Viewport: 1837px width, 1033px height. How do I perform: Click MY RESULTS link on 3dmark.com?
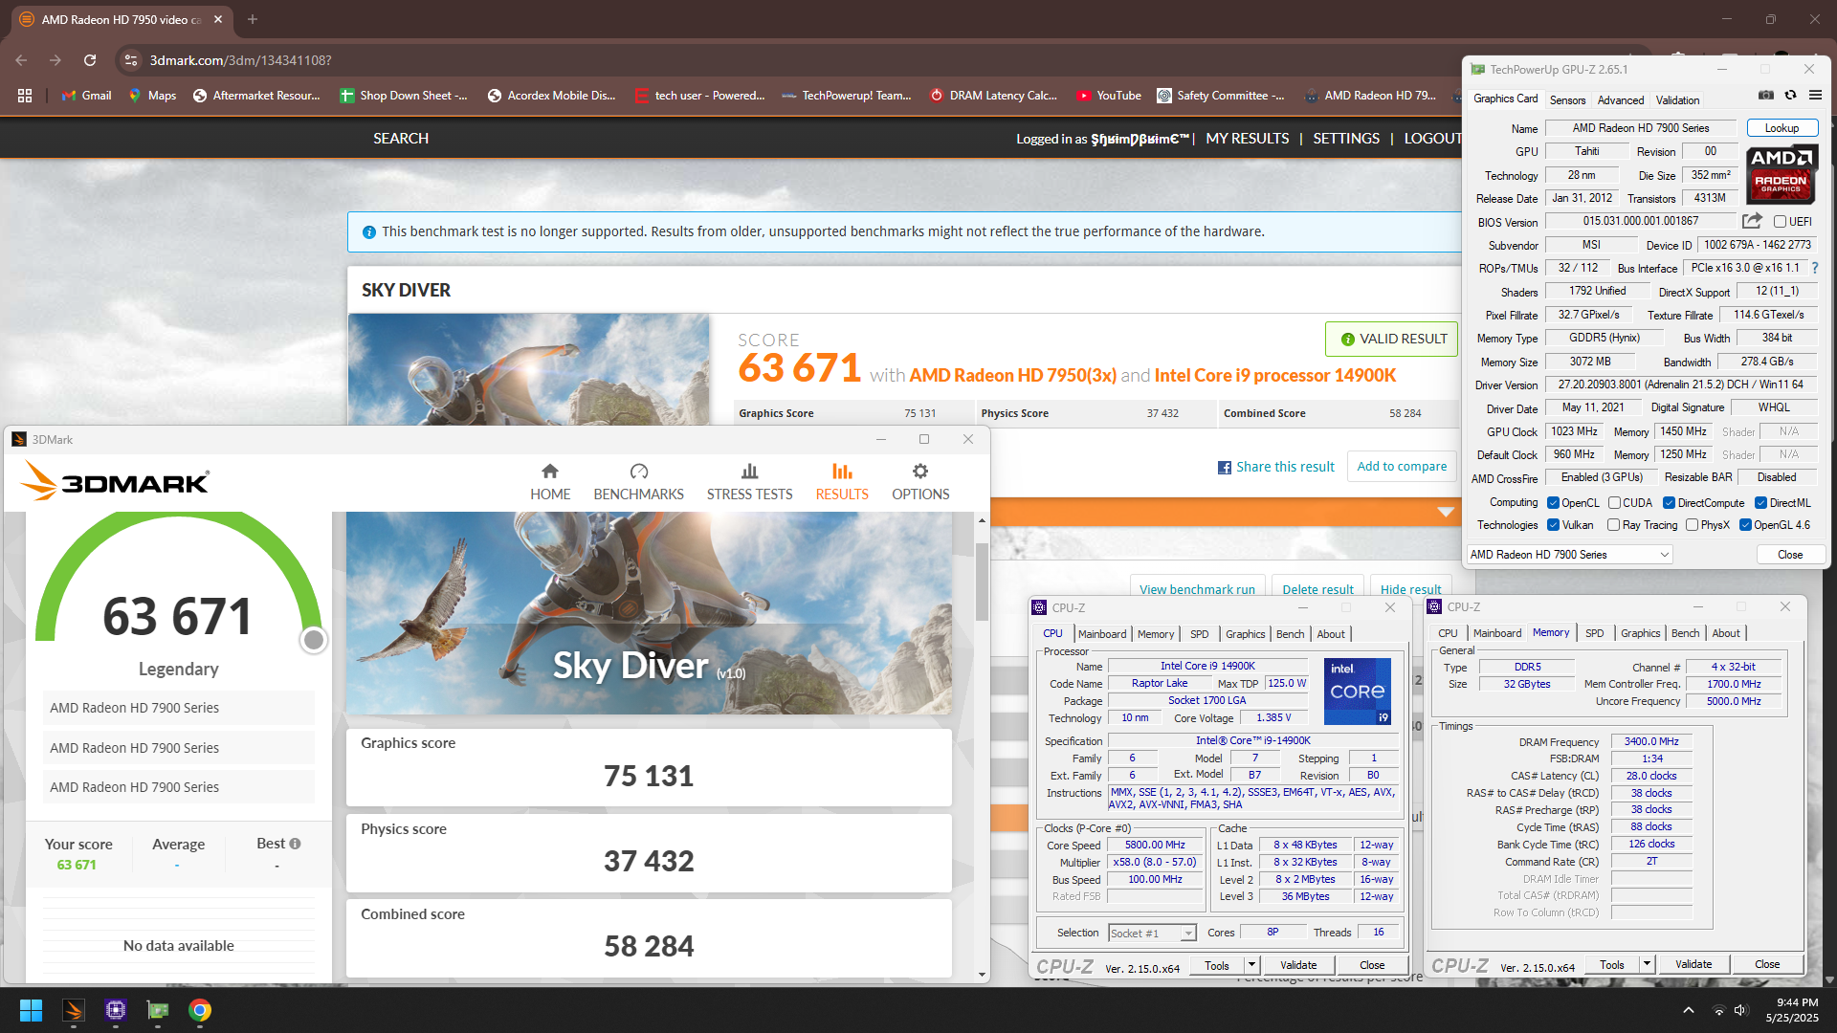[x=1248, y=139]
